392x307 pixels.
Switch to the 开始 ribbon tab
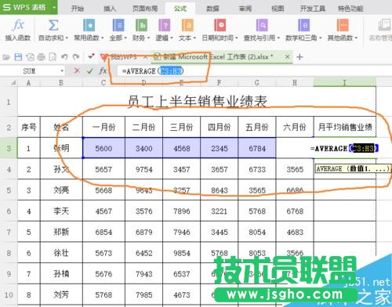[x=78, y=9]
